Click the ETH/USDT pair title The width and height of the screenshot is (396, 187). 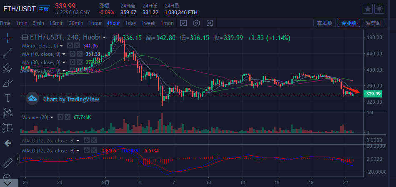[19, 9]
